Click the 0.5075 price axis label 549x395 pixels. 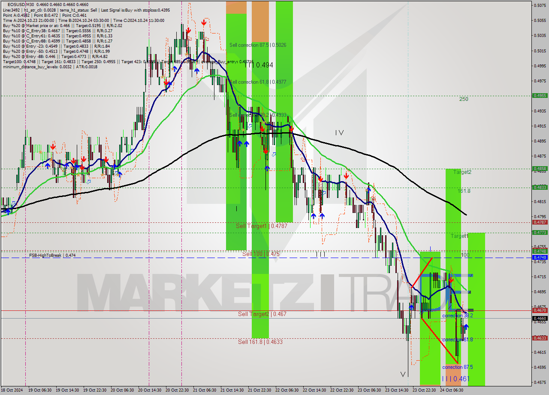click(540, 5)
